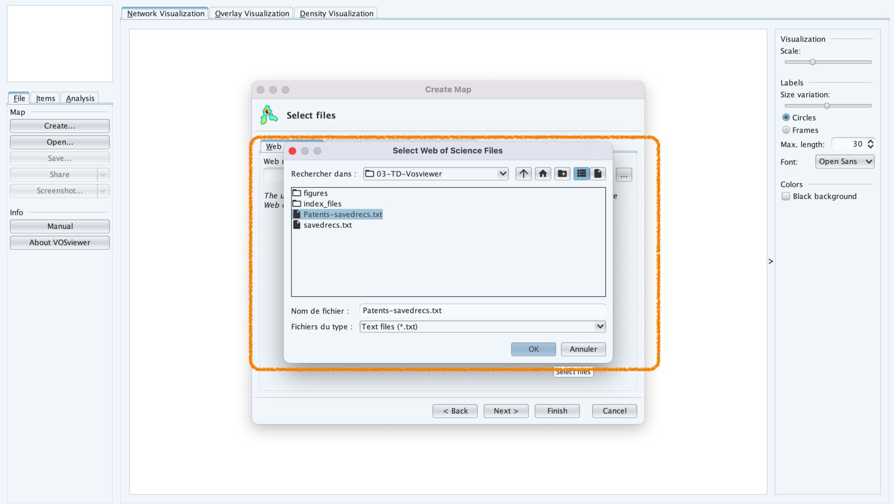This screenshot has height=504, width=894.
Task: Jump to the home directory
Action: click(x=543, y=174)
